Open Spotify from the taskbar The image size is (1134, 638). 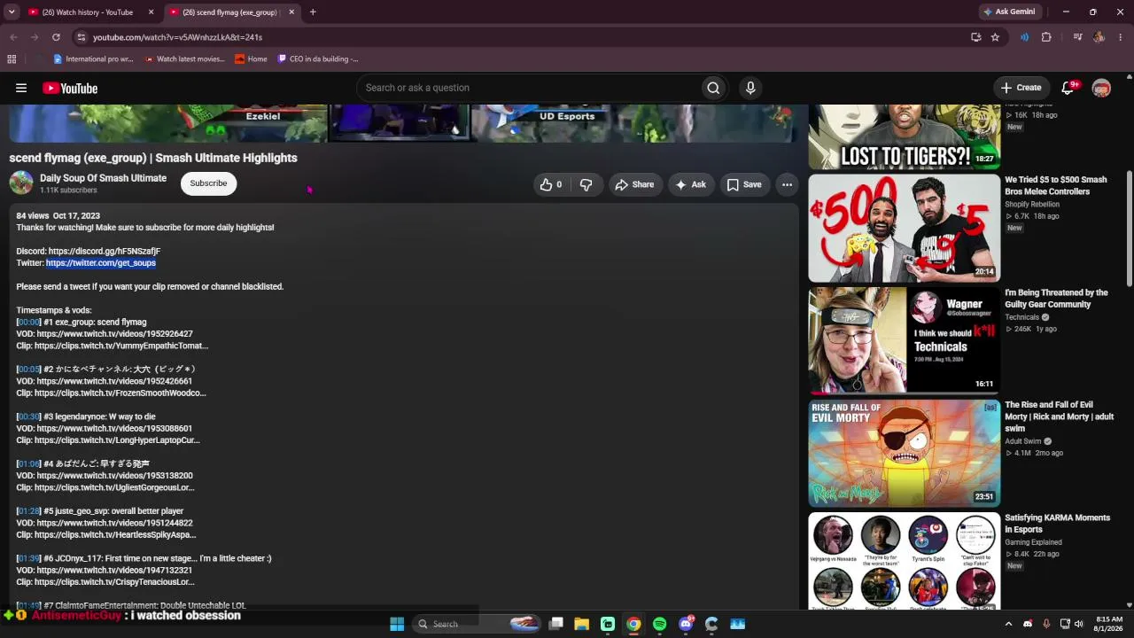(x=659, y=624)
